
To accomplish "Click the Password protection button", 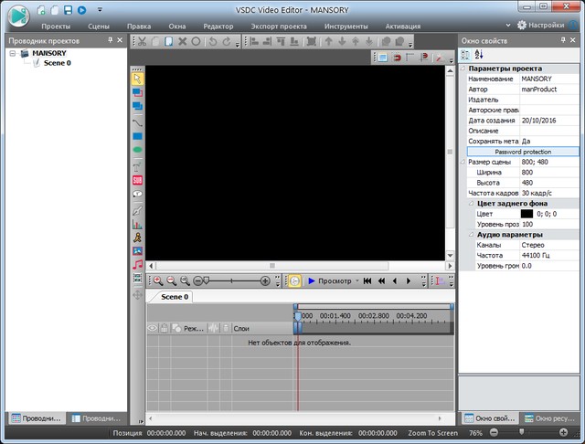I will coord(523,152).
